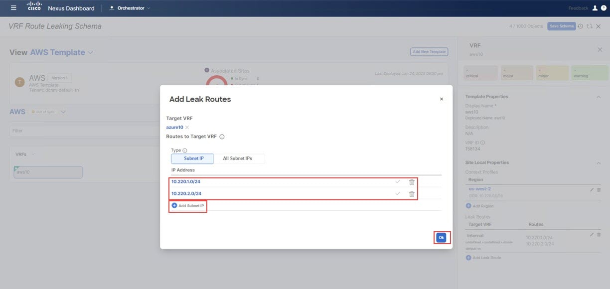Close the VRF aws10 side panel
The height and width of the screenshot is (289, 610).
tap(600, 49)
